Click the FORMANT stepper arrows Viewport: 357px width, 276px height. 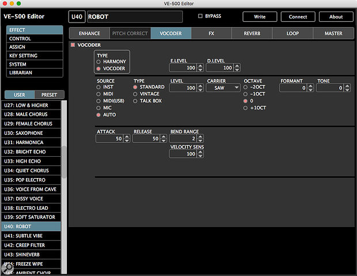310,88
